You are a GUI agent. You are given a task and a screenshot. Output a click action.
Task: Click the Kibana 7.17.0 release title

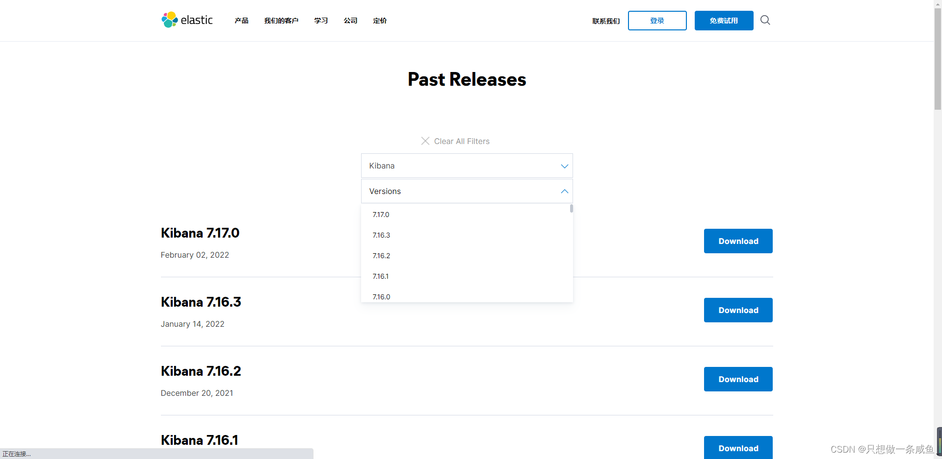click(x=200, y=233)
